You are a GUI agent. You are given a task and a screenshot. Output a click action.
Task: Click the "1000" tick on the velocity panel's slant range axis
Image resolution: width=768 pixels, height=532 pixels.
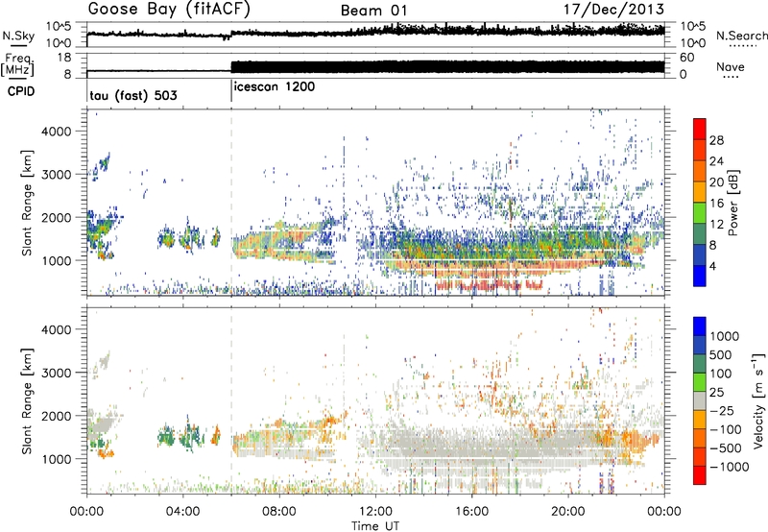(x=57, y=459)
